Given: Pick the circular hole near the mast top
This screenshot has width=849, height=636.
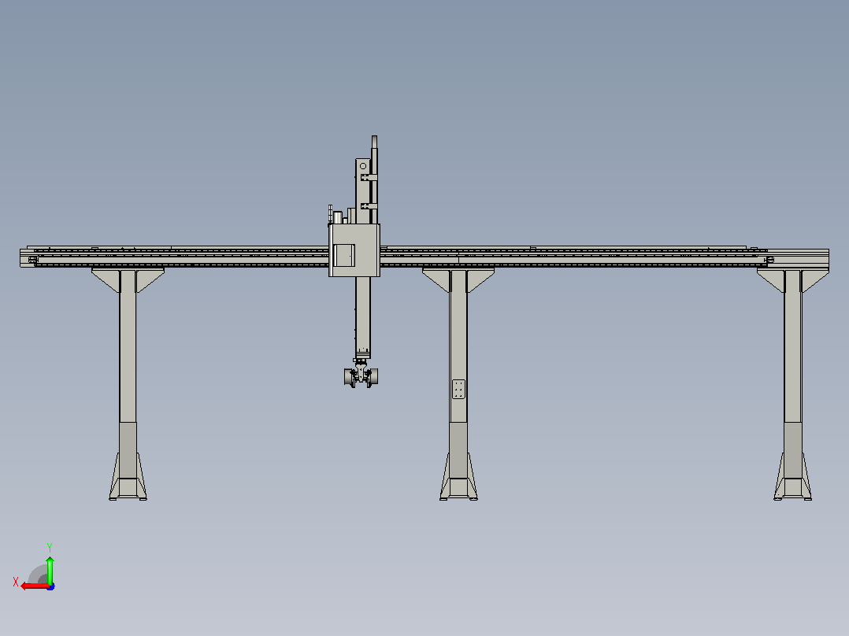Looking at the screenshot, I should (363, 166).
